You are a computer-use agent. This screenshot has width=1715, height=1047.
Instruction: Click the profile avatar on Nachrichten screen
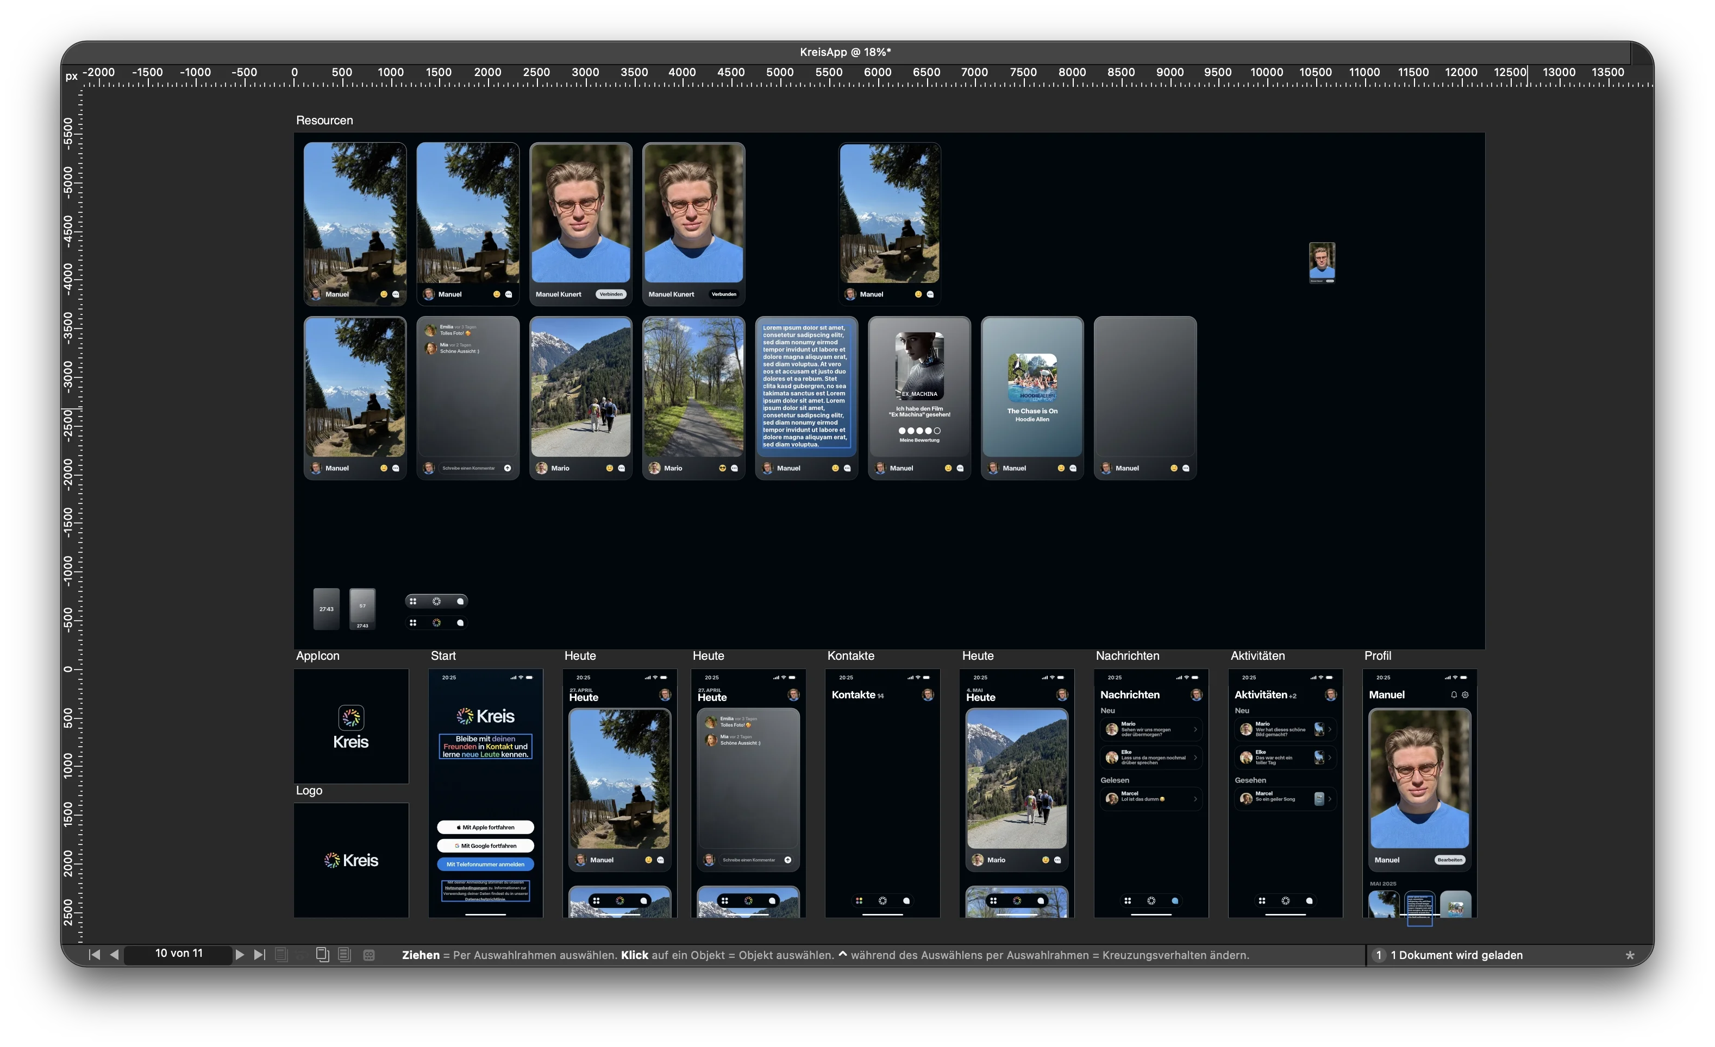tap(1197, 695)
